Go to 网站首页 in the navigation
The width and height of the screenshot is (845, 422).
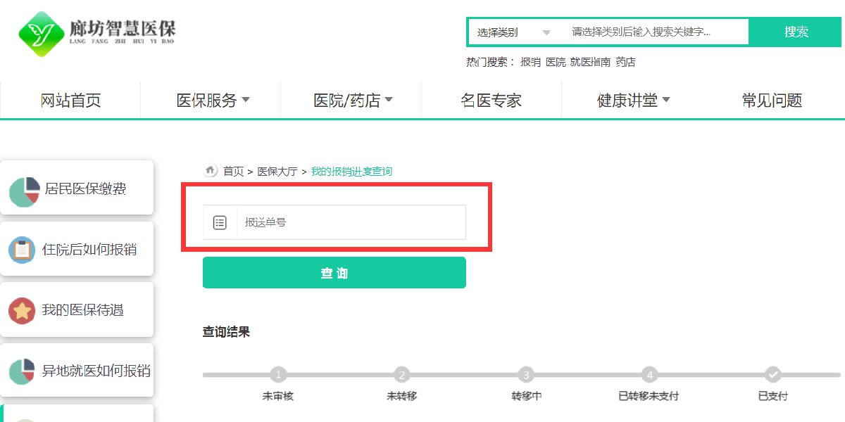(x=70, y=101)
